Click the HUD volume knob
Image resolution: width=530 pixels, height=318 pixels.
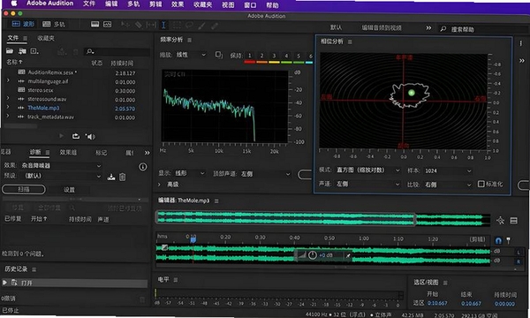pyautogui.click(x=313, y=255)
